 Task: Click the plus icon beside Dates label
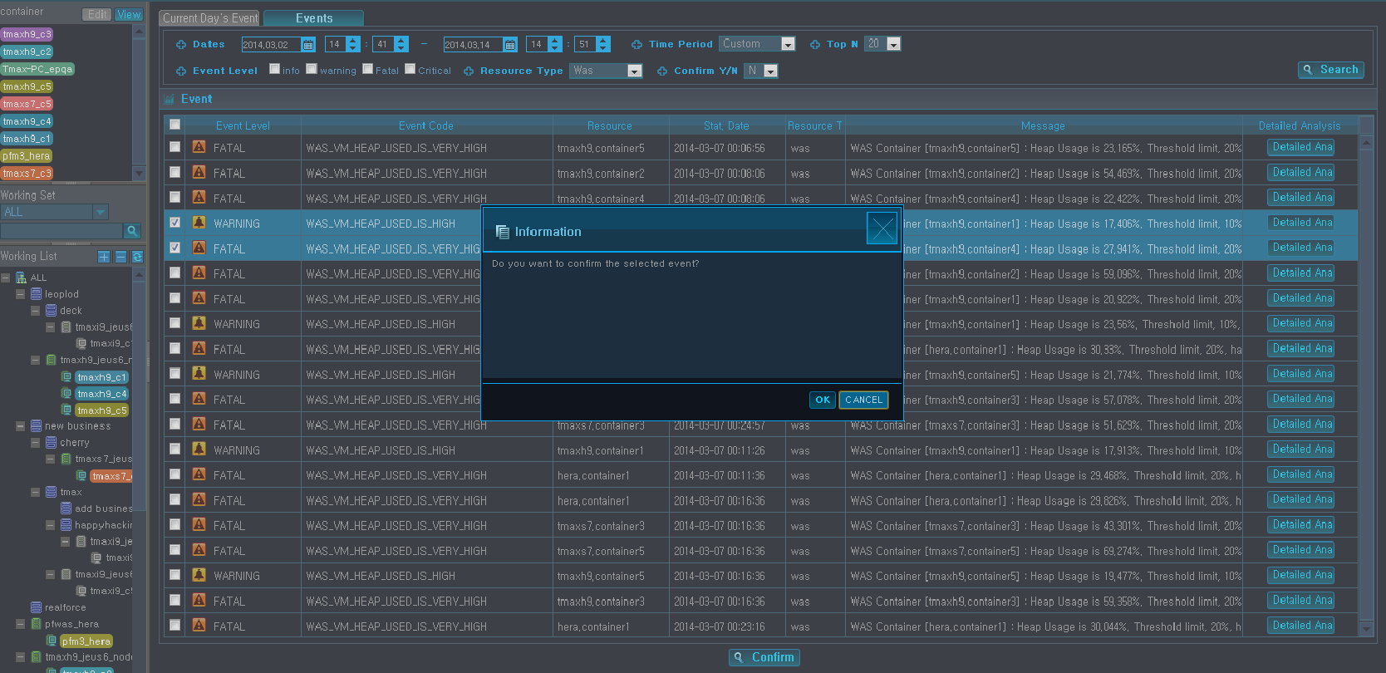[x=181, y=45]
